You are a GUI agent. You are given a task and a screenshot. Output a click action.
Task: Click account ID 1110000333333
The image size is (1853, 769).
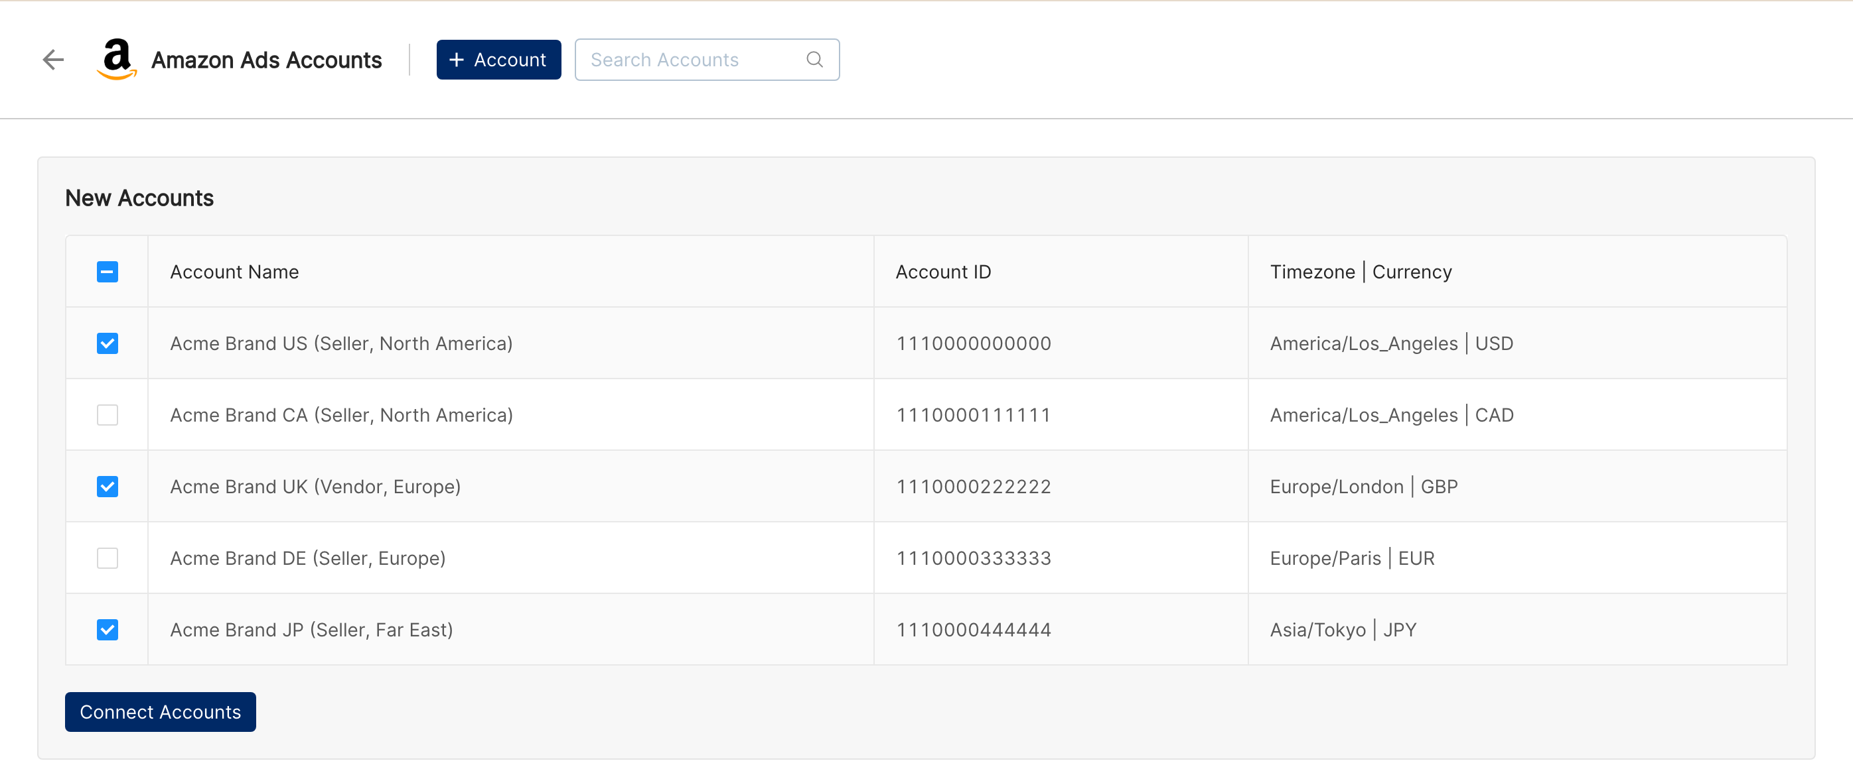coord(973,558)
